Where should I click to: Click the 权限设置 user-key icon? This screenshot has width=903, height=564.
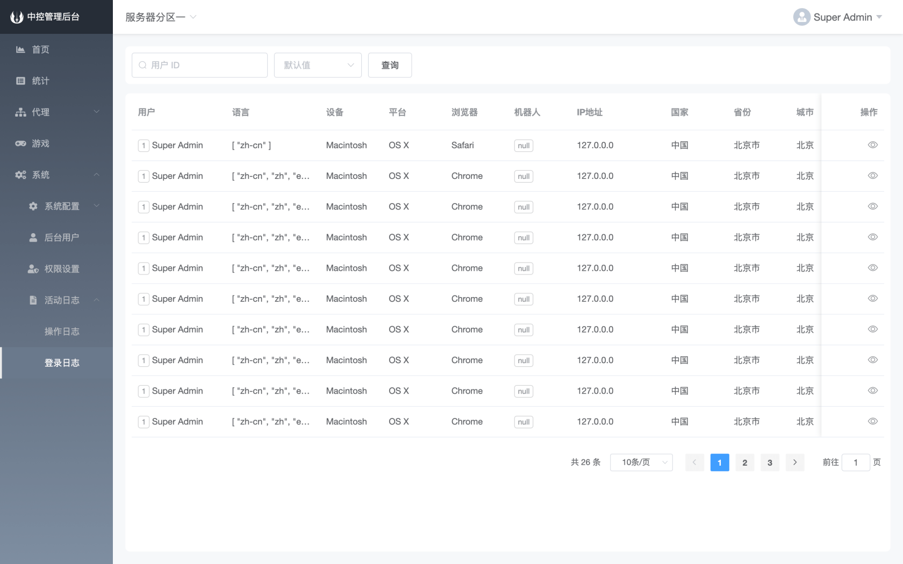pos(33,269)
